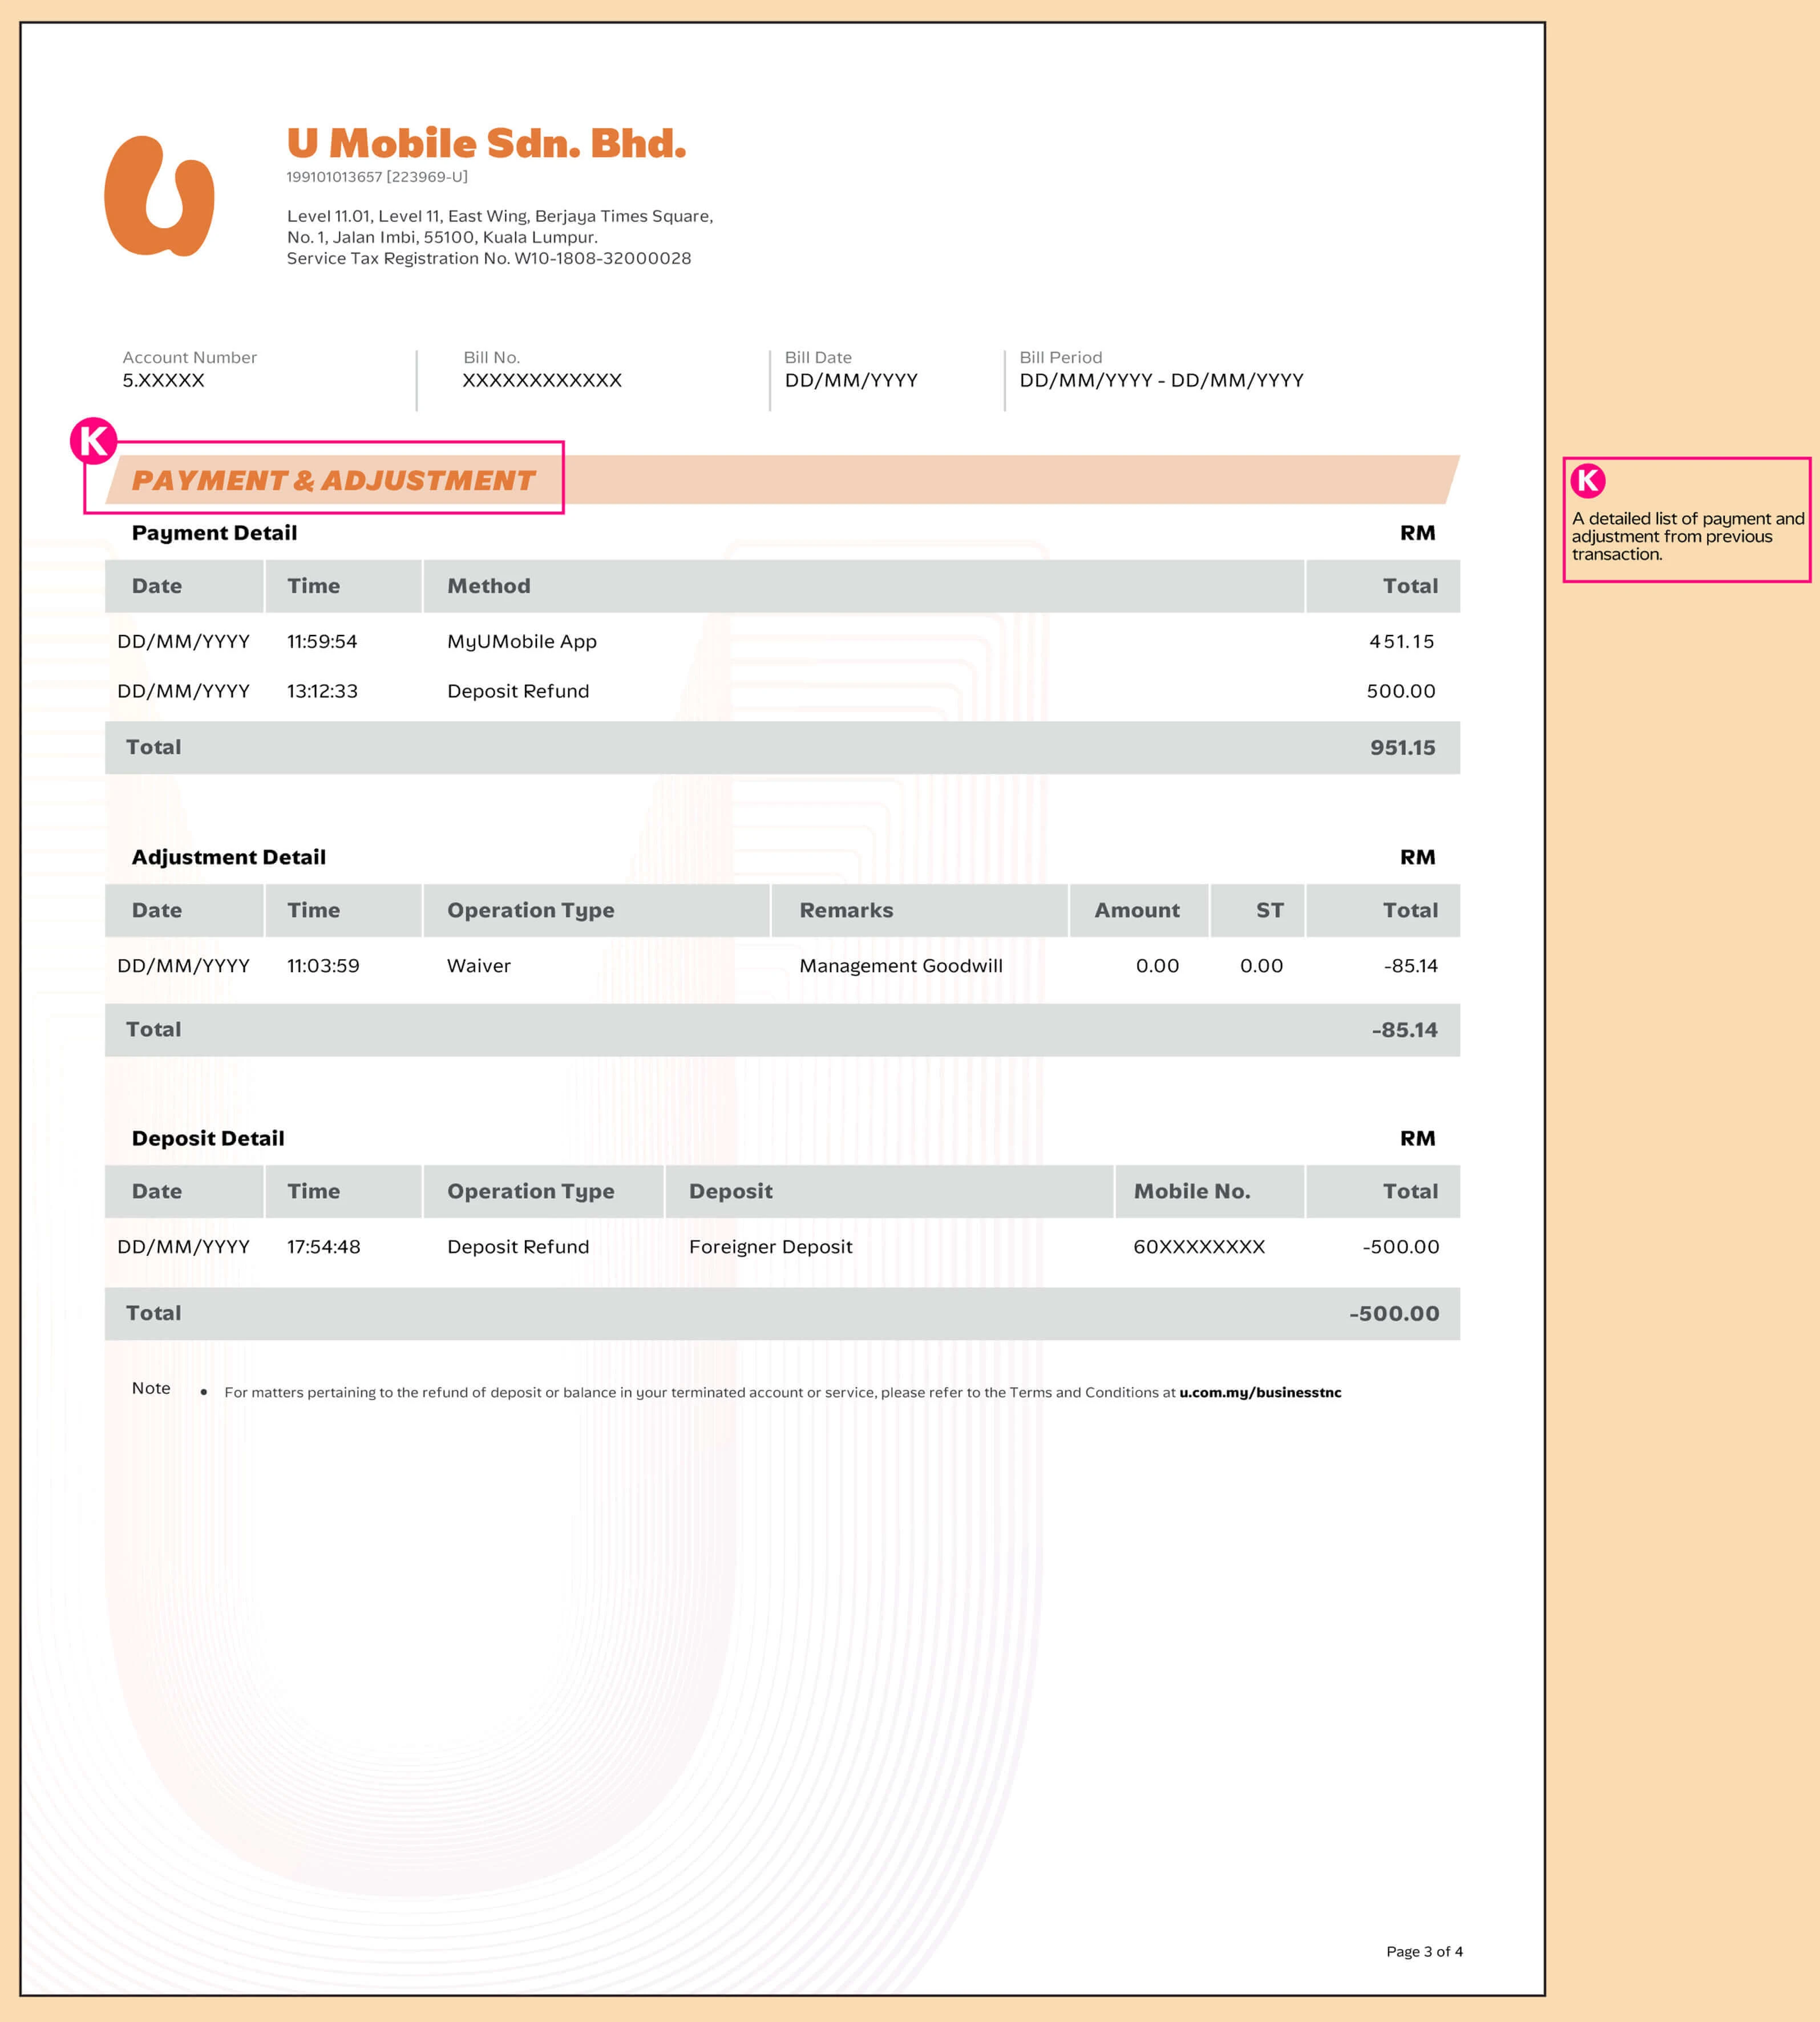1820x2022 pixels.
Task: Select the MyUMobile App payment method entry
Action: click(521, 641)
